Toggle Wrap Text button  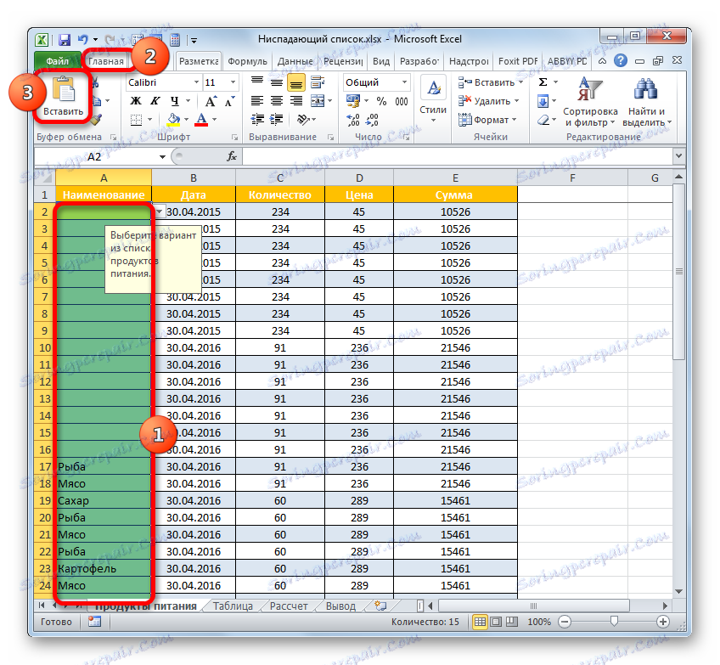[318, 82]
